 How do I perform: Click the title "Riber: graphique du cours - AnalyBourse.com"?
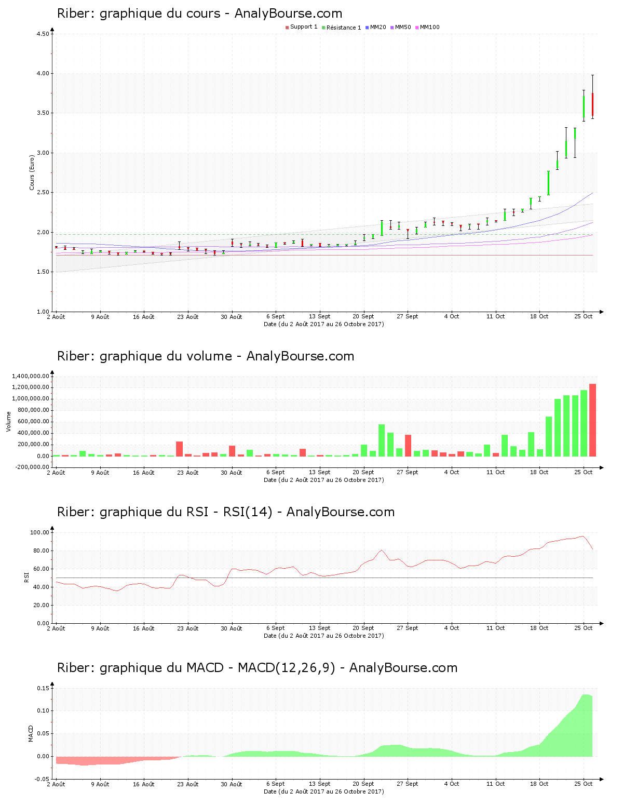199,14
